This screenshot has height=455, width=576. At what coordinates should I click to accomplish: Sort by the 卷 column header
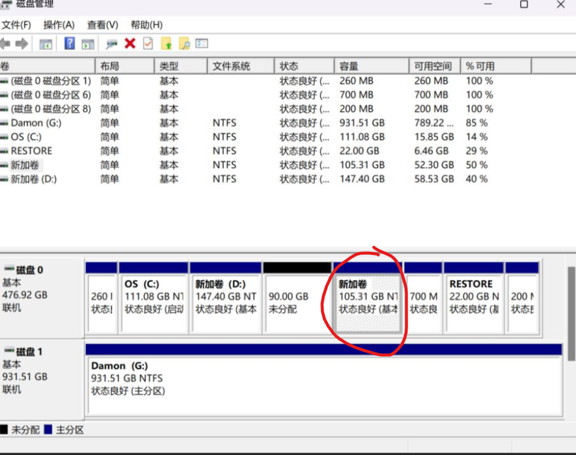[x=48, y=66]
